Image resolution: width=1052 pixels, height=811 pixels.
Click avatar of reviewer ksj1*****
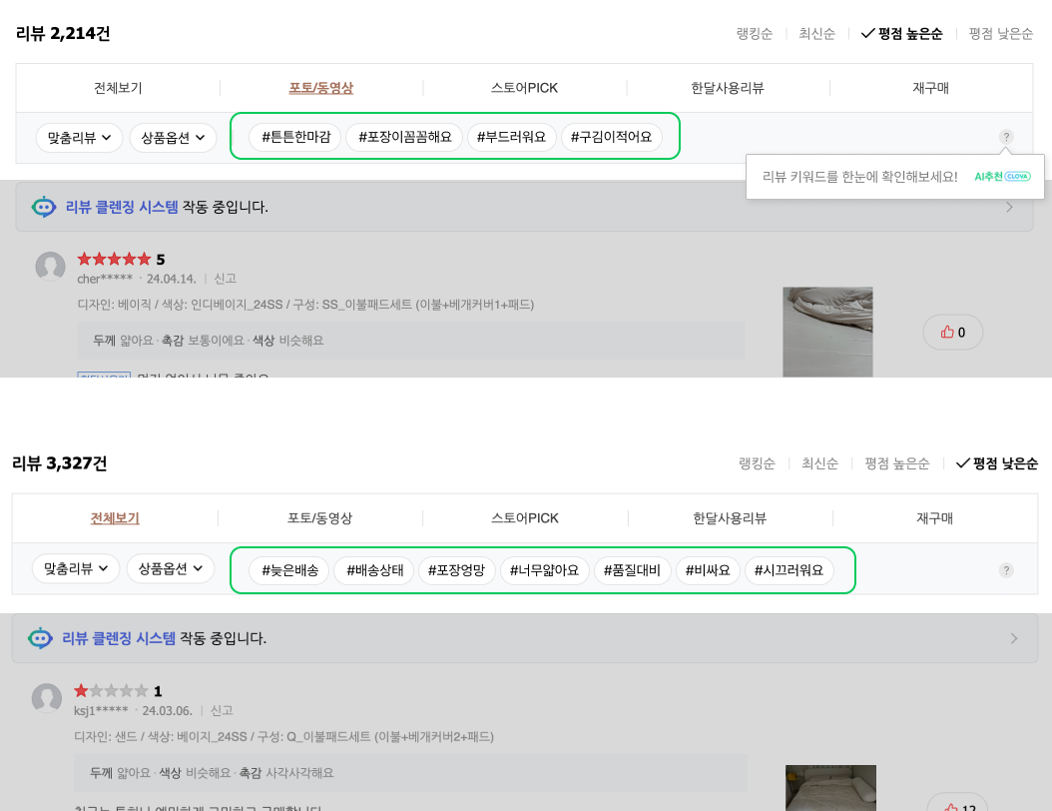click(x=47, y=698)
